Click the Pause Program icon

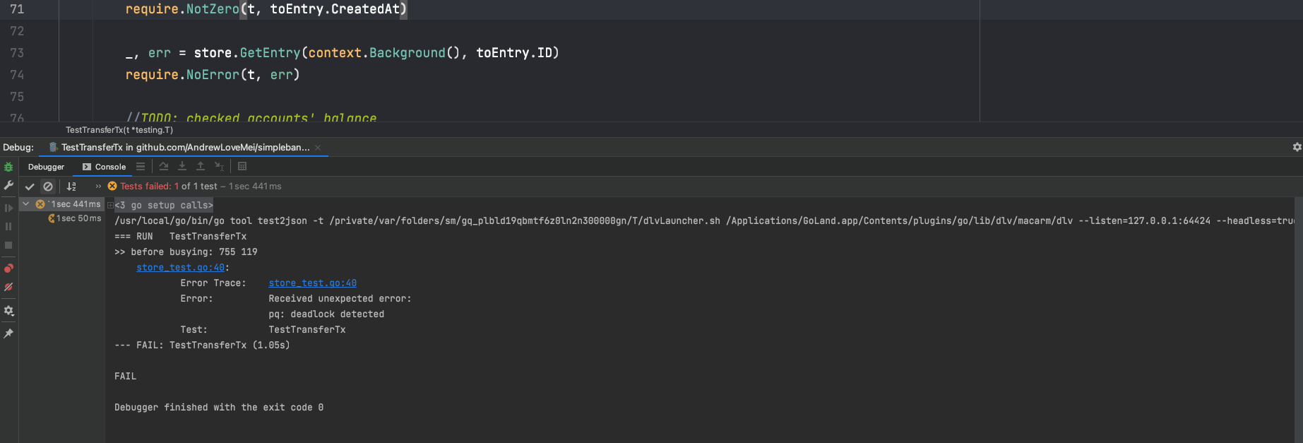(x=8, y=227)
